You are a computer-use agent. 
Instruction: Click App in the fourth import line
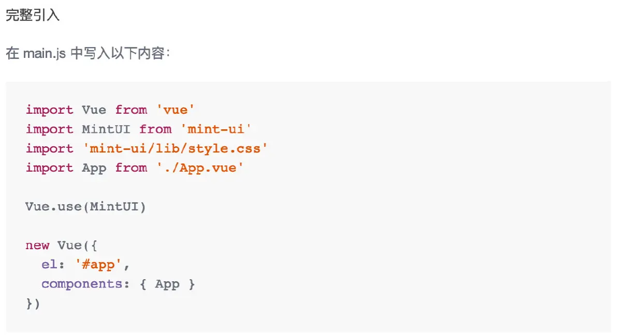(x=94, y=168)
